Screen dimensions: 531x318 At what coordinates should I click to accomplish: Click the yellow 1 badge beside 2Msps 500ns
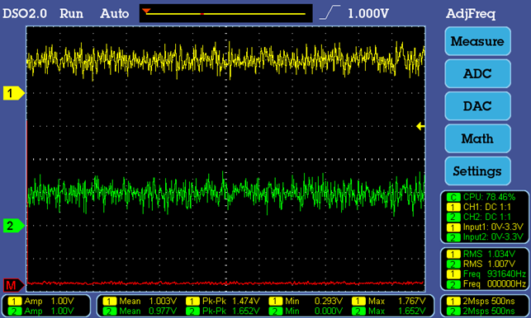coord(453,301)
